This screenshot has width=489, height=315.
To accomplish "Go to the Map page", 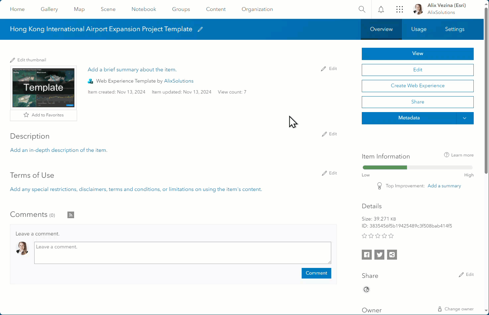I will pos(79,9).
